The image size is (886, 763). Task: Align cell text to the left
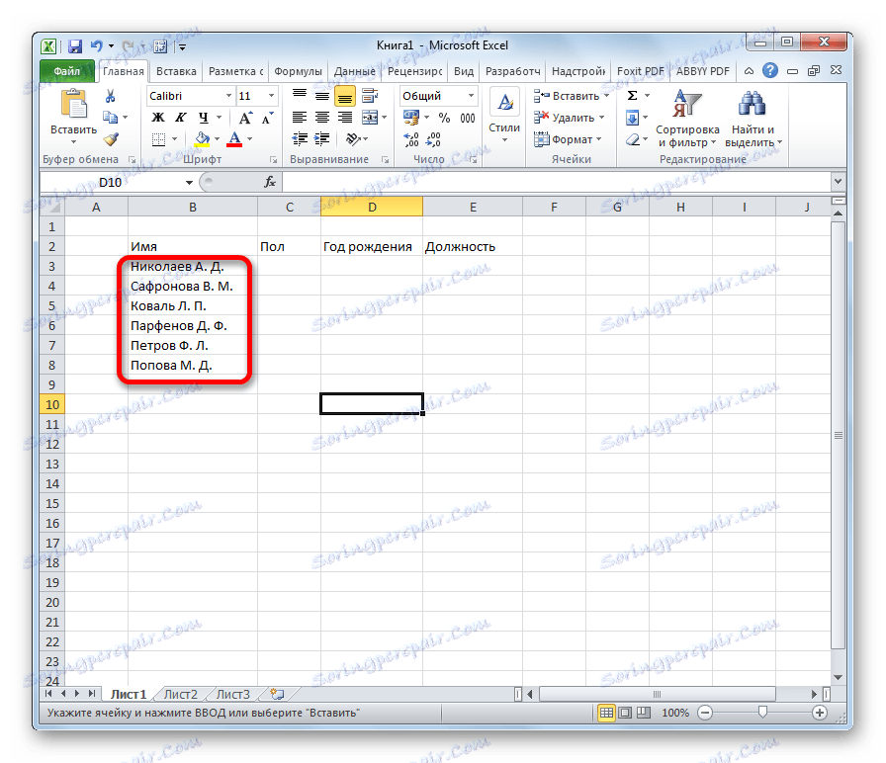click(x=300, y=118)
